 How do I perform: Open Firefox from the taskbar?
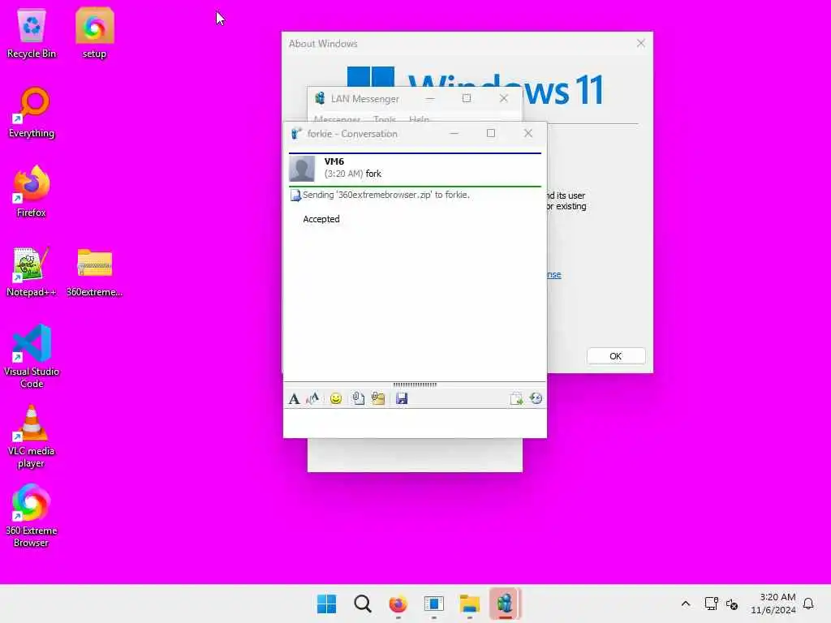pyautogui.click(x=398, y=604)
